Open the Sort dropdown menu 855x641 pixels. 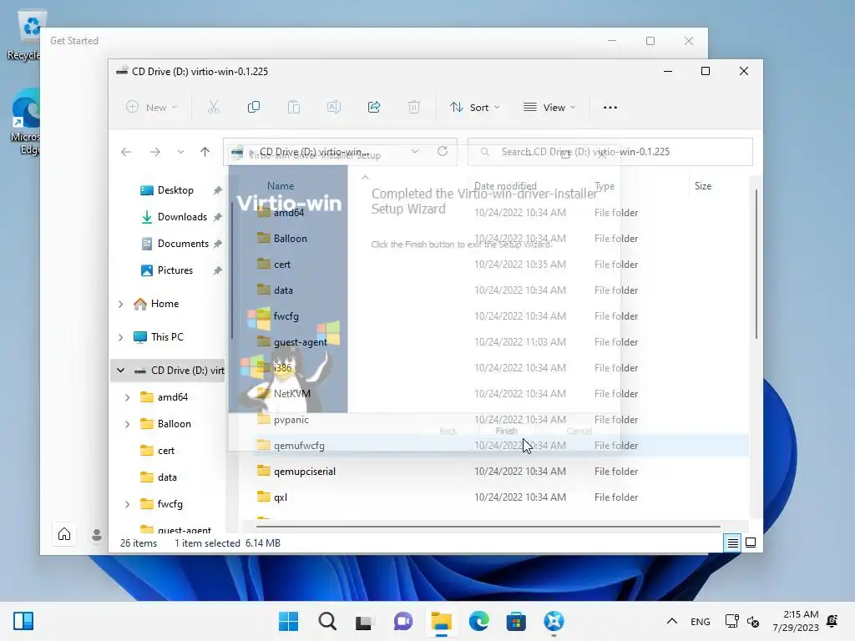click(474, 108)
